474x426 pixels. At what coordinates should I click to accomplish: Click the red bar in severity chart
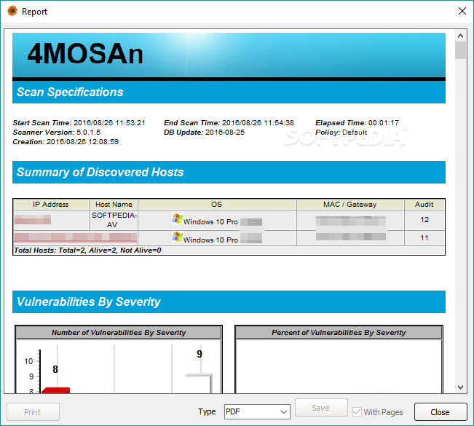pos(55,390)
